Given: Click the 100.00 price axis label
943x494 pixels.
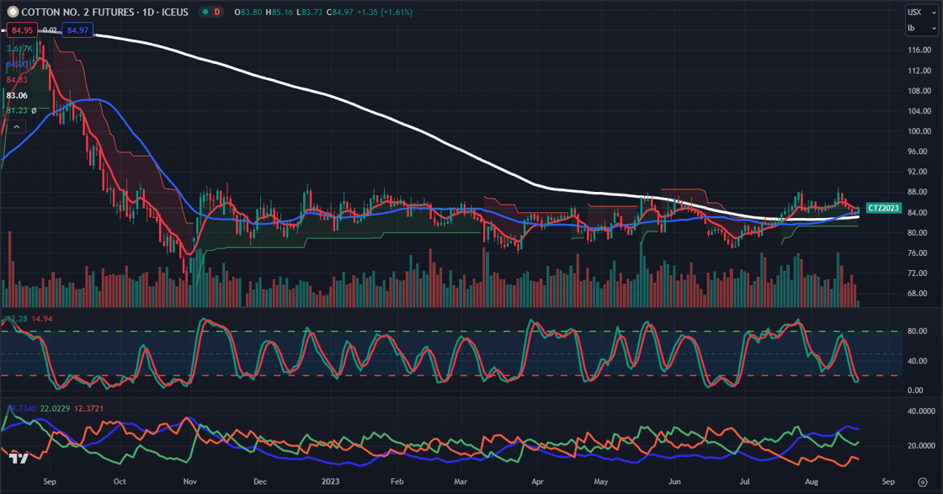Looking at the screenshot, I should tap(919, 131).
